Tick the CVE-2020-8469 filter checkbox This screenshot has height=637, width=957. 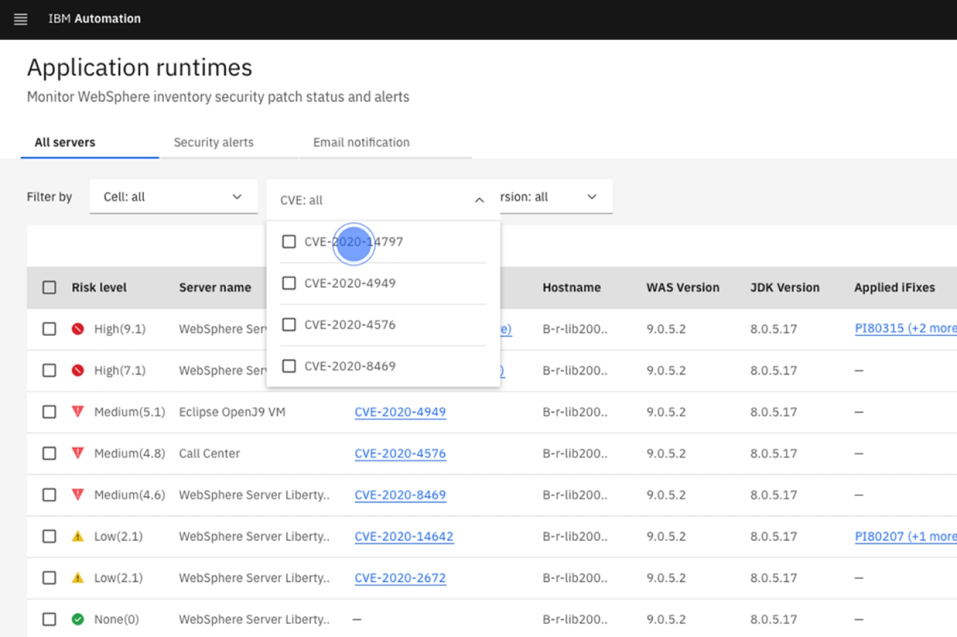coord(289,366)
